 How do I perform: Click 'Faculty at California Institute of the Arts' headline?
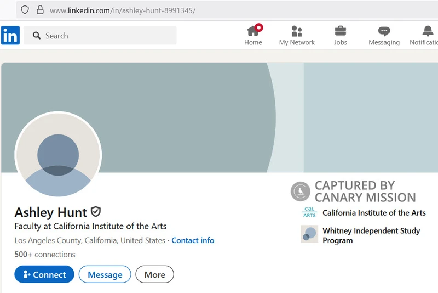(x=90, y=226)
